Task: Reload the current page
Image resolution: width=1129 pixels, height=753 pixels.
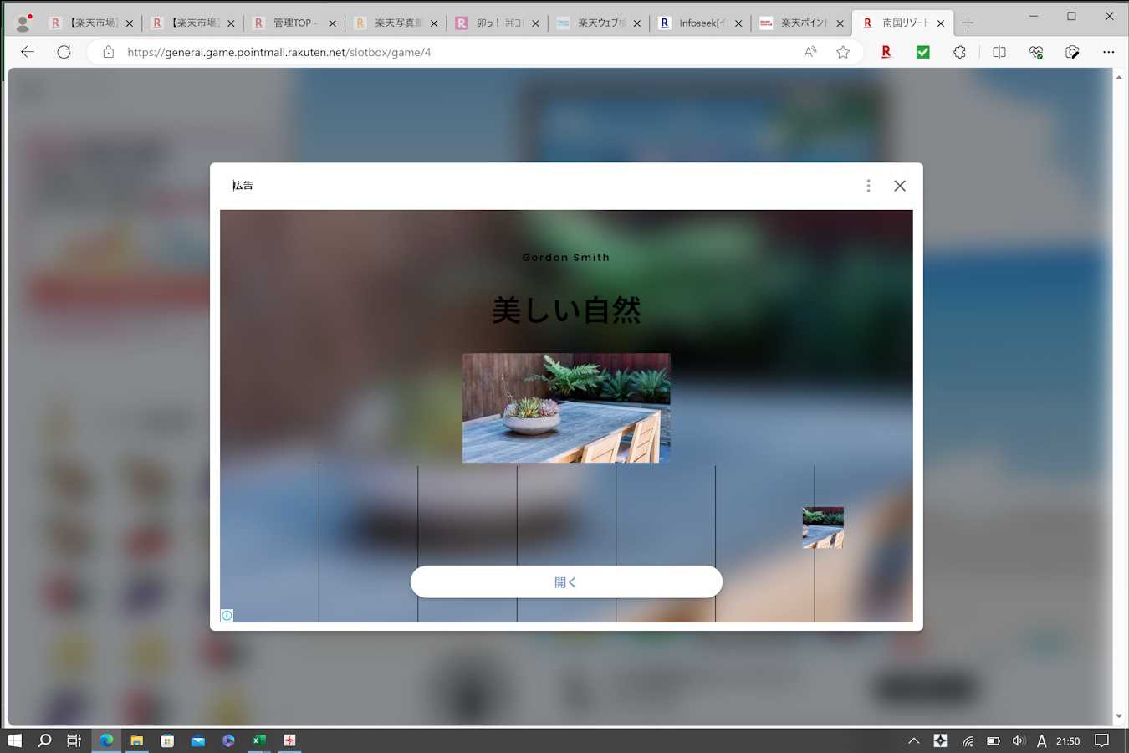Action: coord(64,52)
